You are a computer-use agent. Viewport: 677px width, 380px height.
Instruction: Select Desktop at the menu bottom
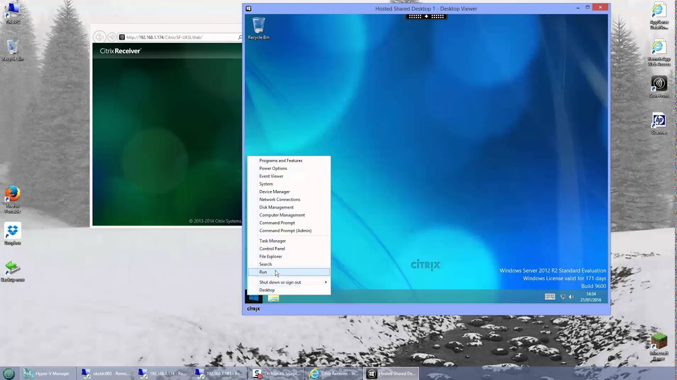tap(289, 290)
